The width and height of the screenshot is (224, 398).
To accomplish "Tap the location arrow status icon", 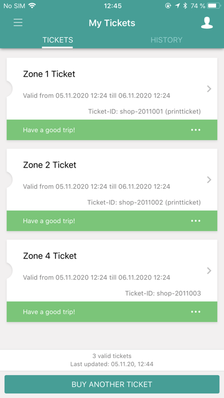I will click(x=178, y=6).
